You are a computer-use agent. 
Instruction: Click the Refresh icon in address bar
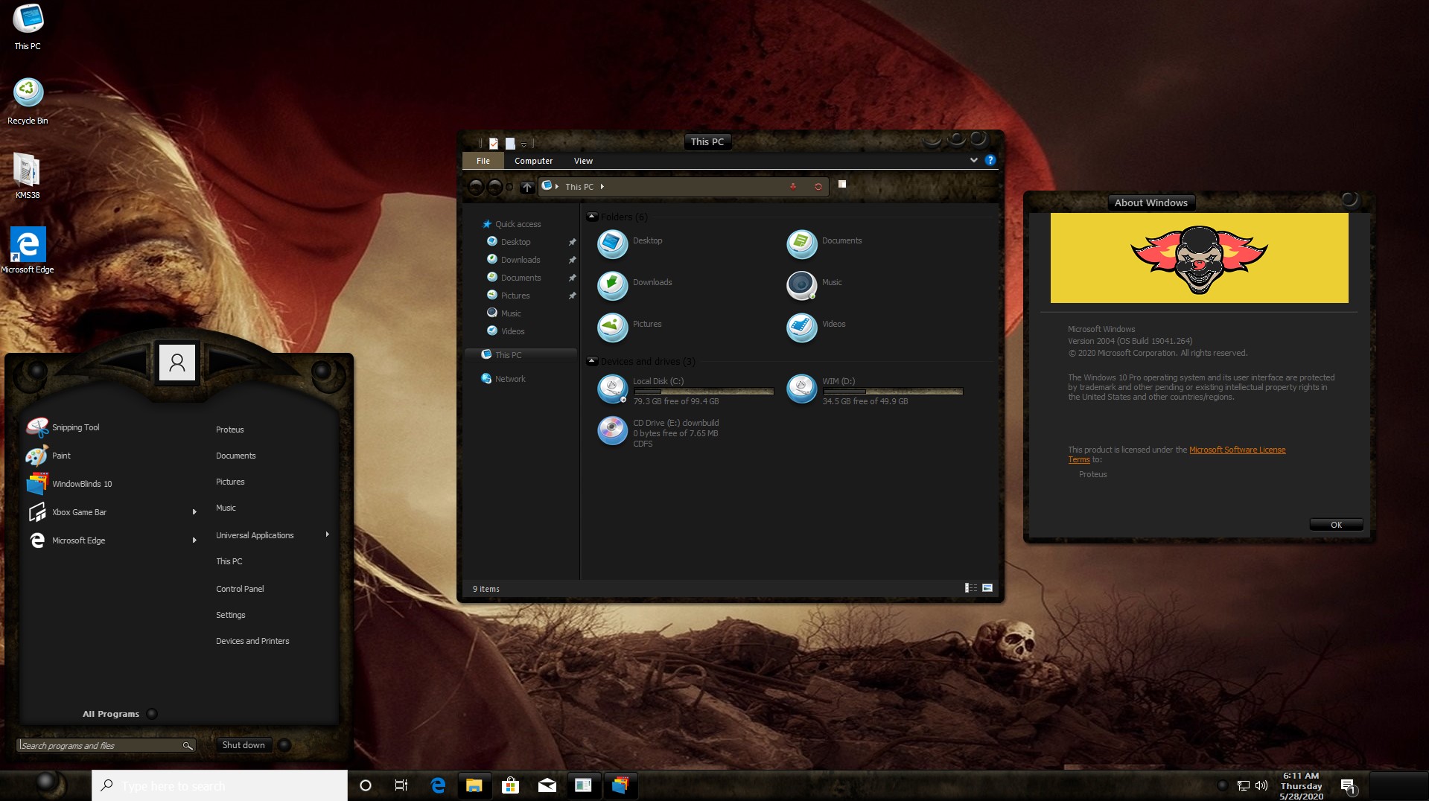click(818, 187)
